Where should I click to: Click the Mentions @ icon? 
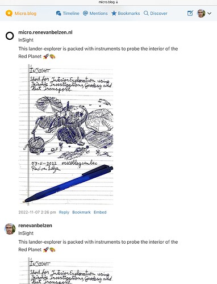tap(85, 13)
